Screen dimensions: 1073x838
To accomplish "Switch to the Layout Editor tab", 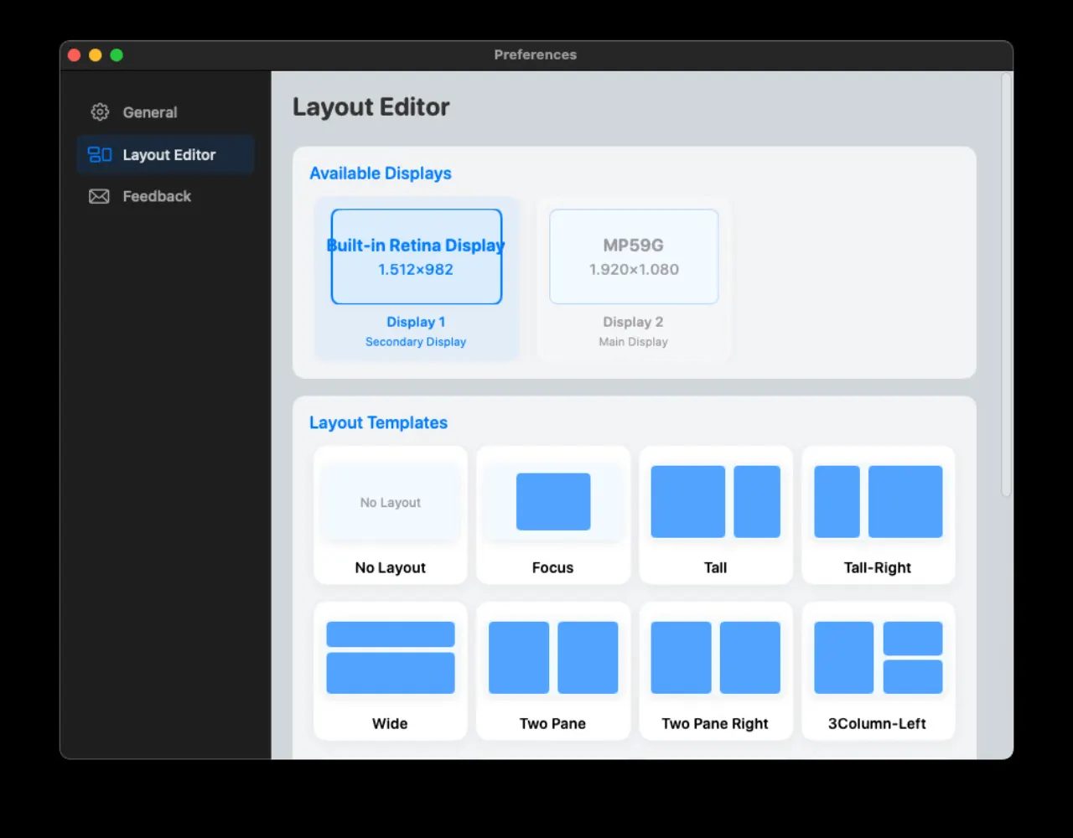I will [165, 155].
